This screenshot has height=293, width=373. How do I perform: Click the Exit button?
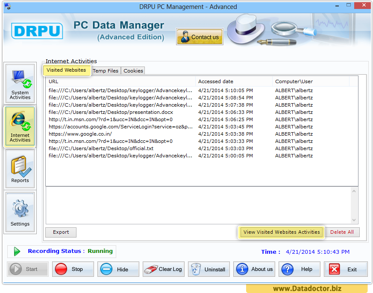[x=346, y=269]
